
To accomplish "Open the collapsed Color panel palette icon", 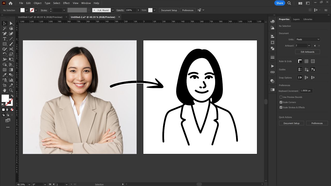I will (272, 21).
